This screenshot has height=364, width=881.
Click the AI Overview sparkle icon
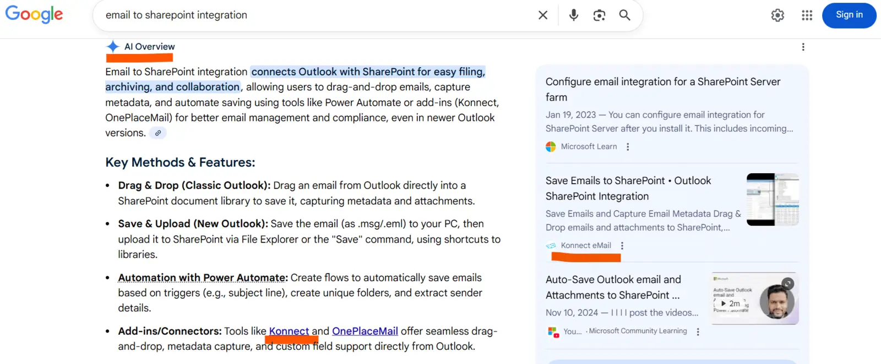pos(113,47)
